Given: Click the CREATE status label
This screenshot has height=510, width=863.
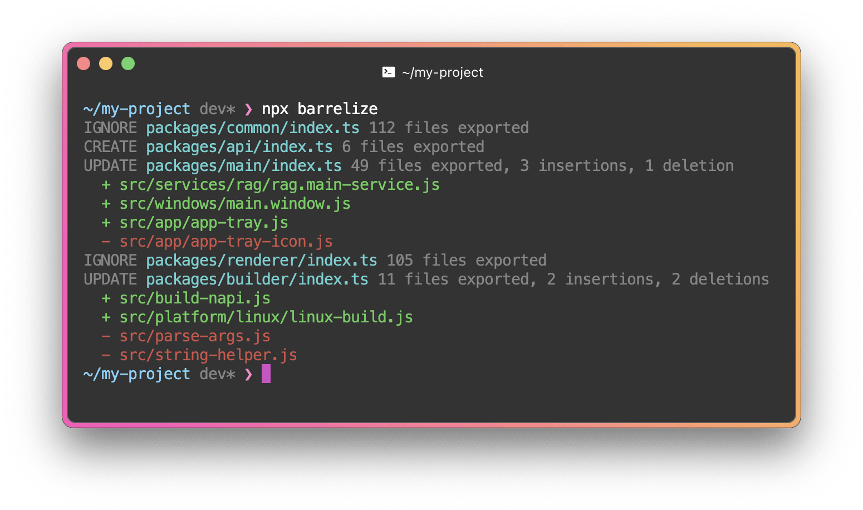Looking at the screenshot, I should pyautogui.click(x=110, y=146).
